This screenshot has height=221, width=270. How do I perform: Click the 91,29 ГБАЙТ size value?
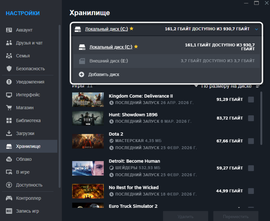pos(229,99)
